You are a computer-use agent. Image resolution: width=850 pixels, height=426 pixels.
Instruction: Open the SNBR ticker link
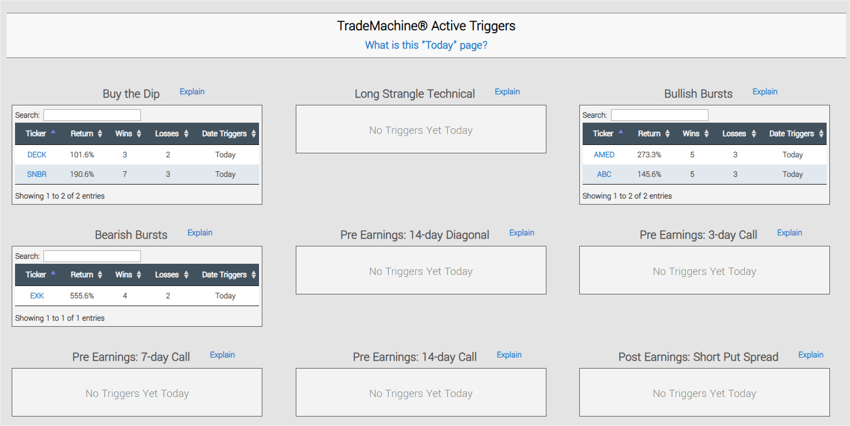[37, 175]
